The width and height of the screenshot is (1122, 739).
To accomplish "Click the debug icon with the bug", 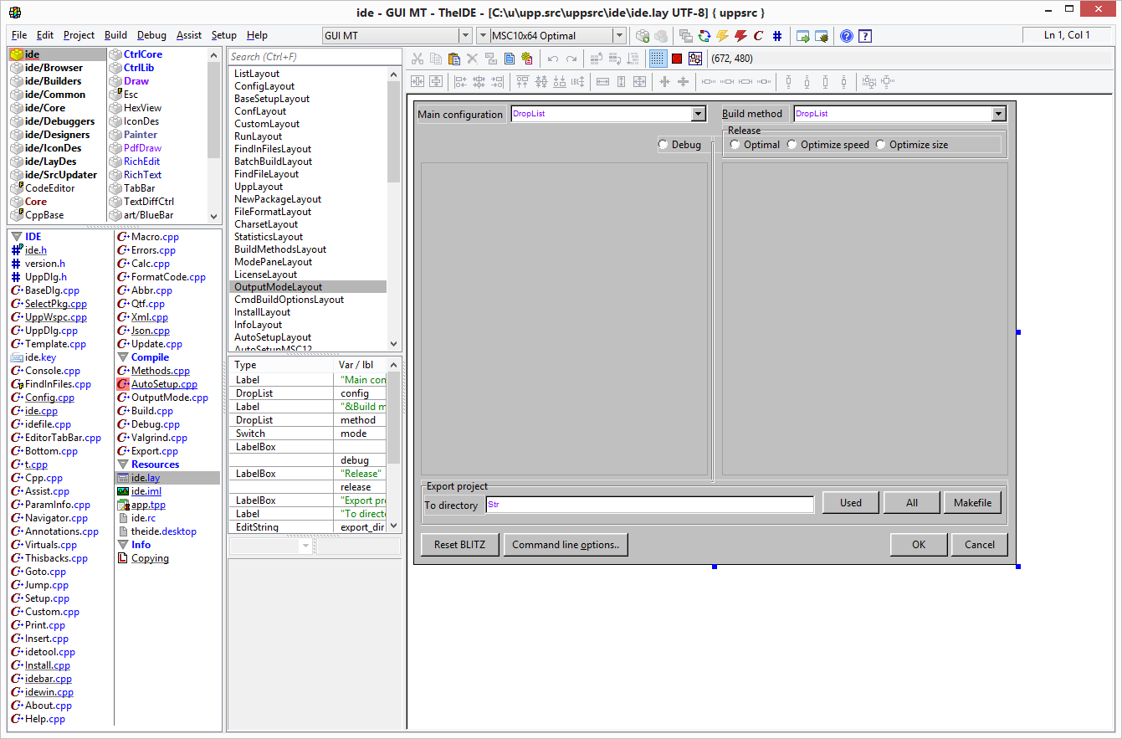I will coord(822,36).
